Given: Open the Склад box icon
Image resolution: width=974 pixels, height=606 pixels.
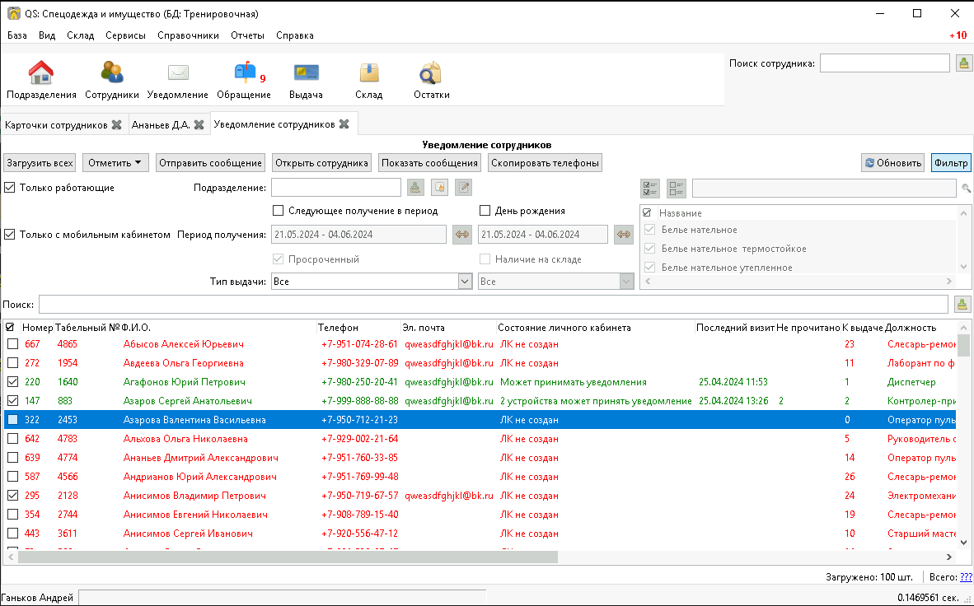Looking at the screenshot, I should pos(369,72).
